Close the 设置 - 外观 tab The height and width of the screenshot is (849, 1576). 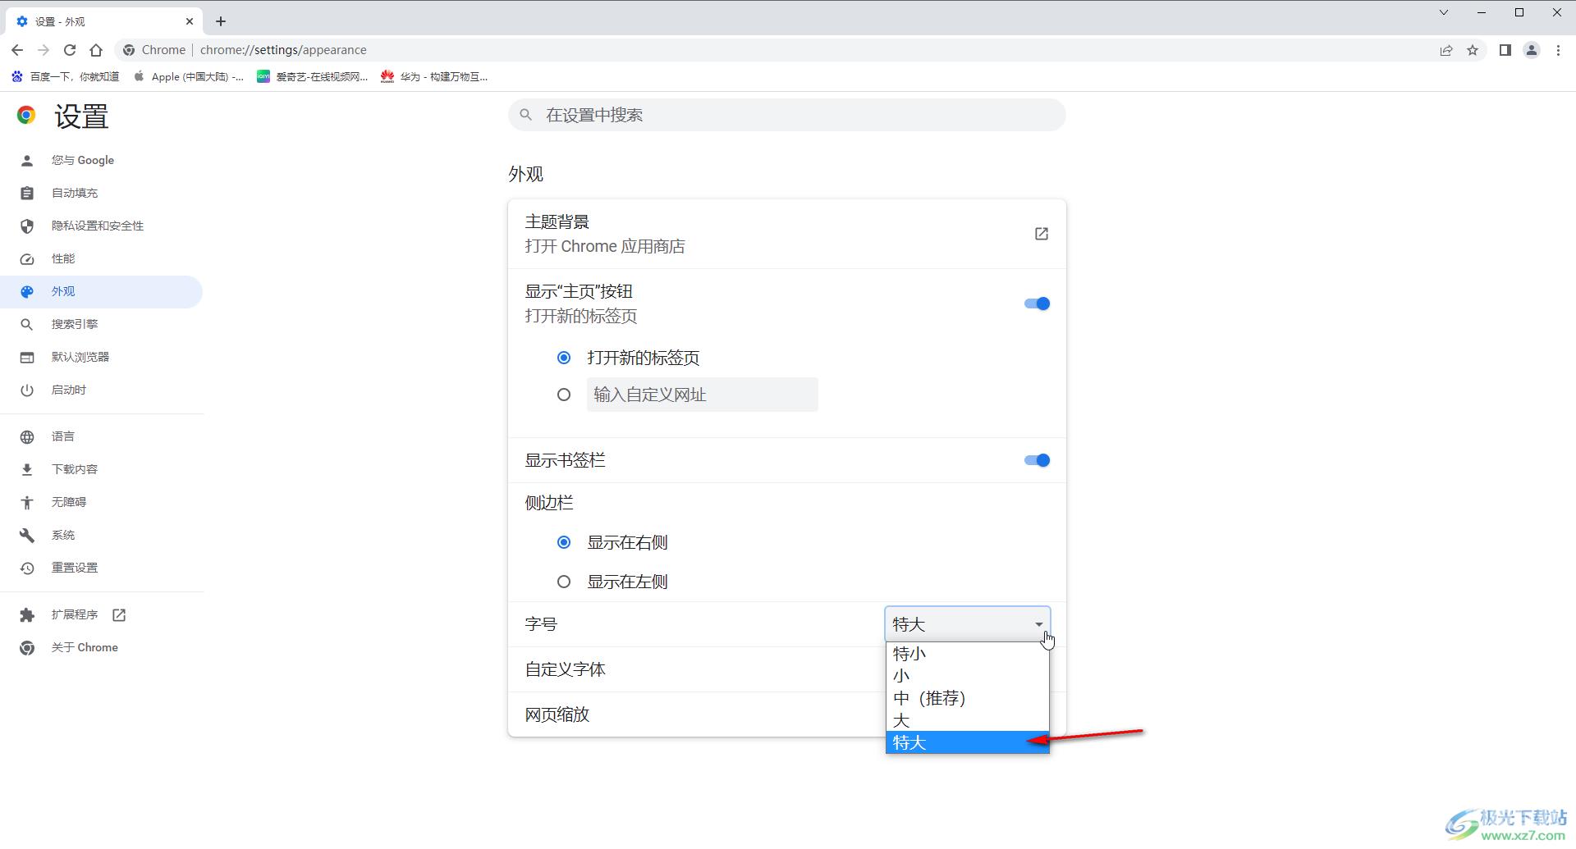(x=190, y=21)
